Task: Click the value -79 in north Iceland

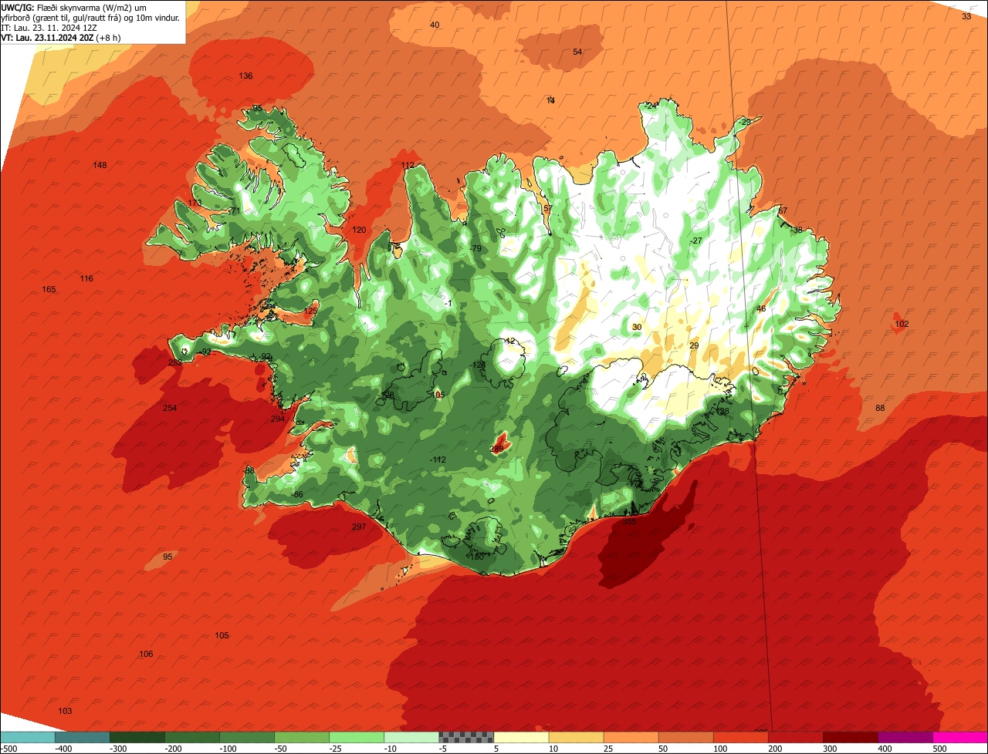Action: [475, 247]
